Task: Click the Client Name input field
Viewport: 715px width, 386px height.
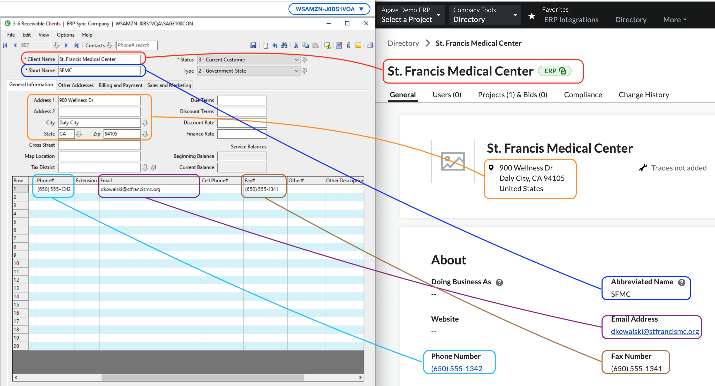Action: 99,59
